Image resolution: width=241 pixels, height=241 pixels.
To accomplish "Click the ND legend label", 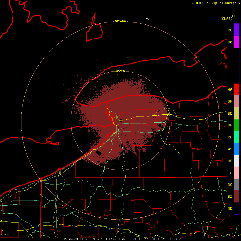I will 230,209.
